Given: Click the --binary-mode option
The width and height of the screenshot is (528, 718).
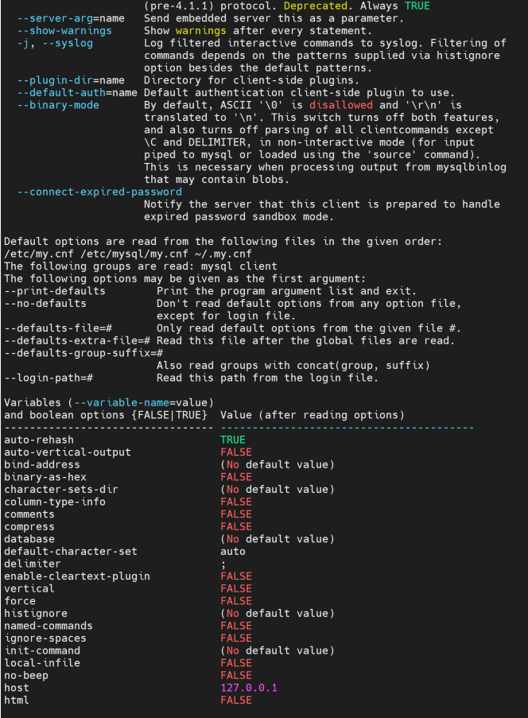Looking at the screenshot, I should click(58, 105).
